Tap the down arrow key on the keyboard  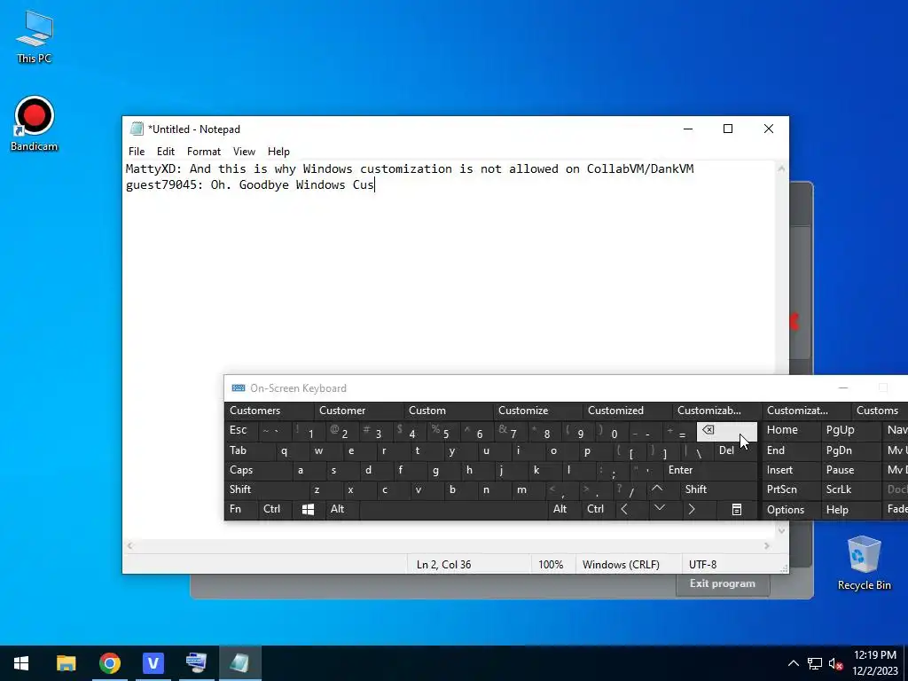(659, 509)
